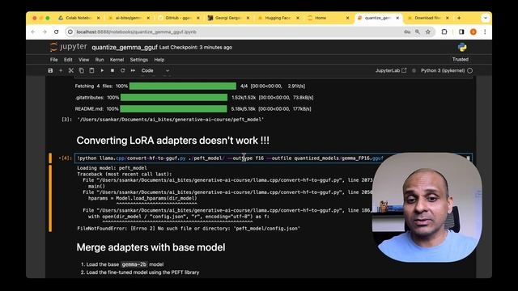
Task: Open the cell type Code dropdown
Action: point(155,70)
